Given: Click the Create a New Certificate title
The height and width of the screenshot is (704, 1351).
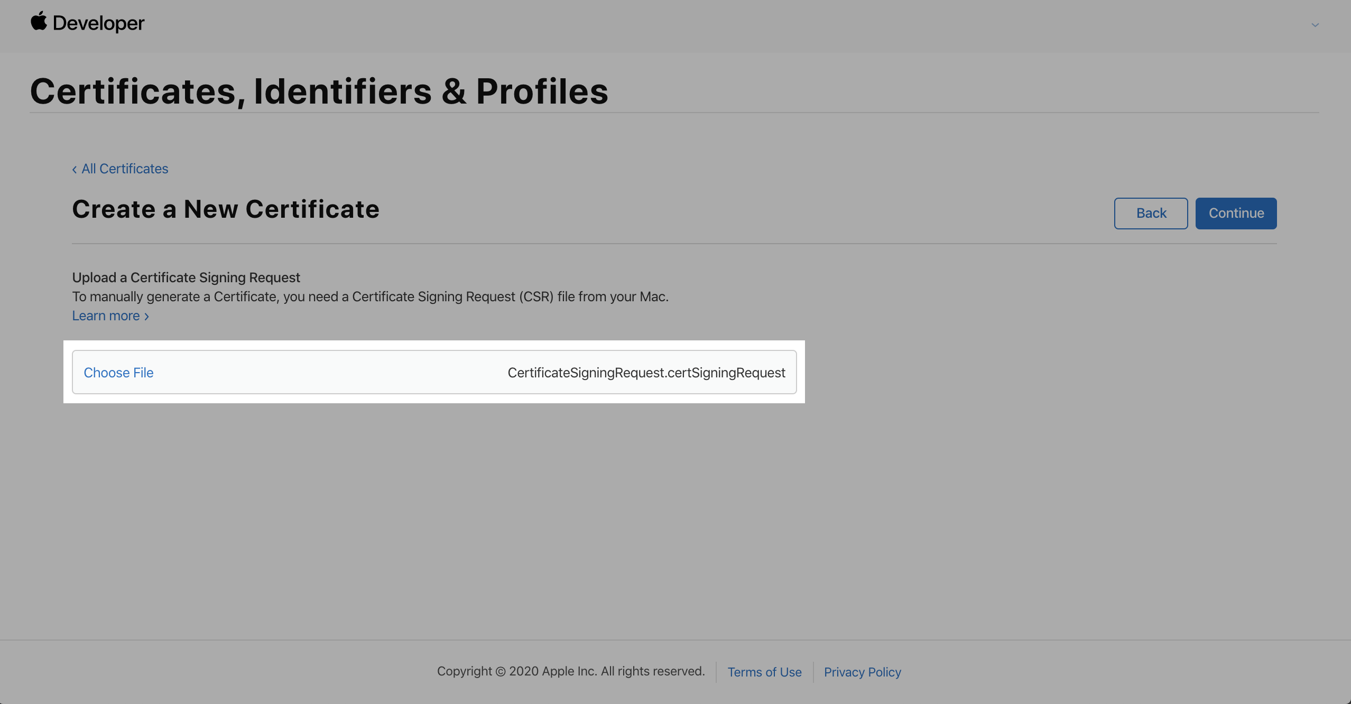Looking at the screenshot, I should (x=226, y=209).
